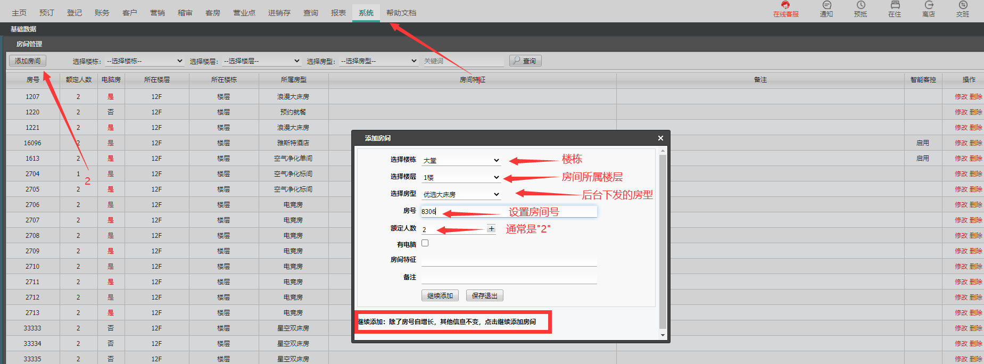Tick the 有电脑 checkbox
984x364 pixels.
coord(425,243)
